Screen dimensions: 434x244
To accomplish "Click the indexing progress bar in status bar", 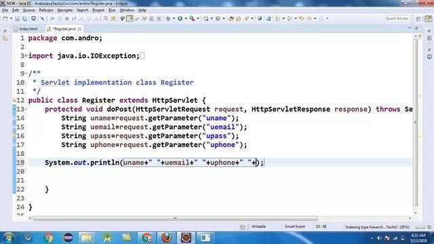I will pyautogui.click(x=420, y=227).
